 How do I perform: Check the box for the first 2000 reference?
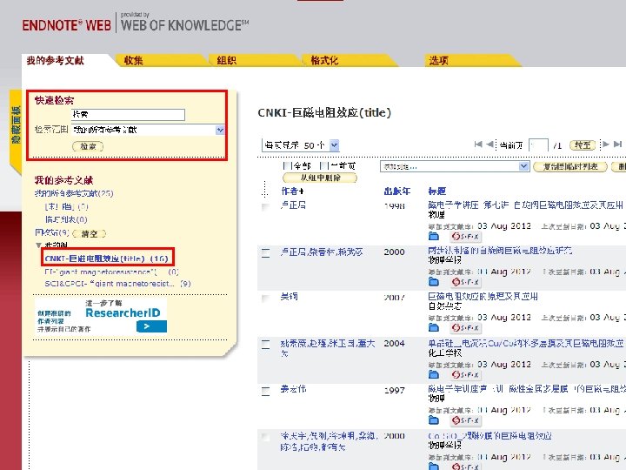(265, 252)
